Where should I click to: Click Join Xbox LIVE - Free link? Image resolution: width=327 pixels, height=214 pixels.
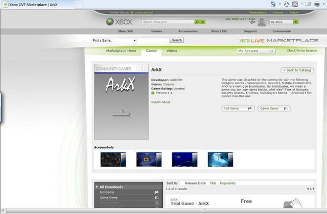pos(240,19)
